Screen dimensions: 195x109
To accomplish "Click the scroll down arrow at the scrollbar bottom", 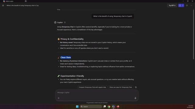I will coord(193,84).
